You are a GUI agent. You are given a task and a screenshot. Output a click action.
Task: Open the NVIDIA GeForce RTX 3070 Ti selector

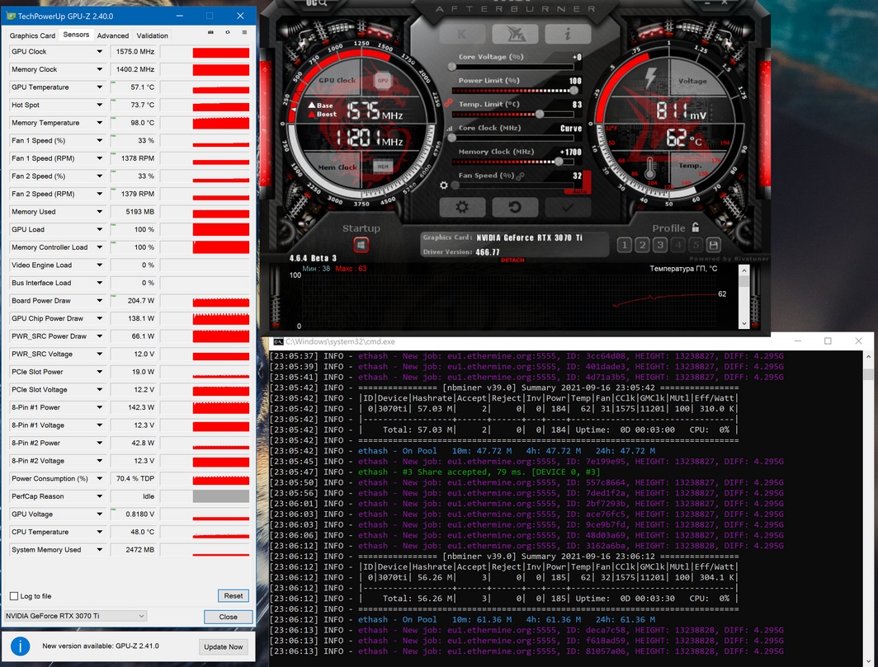coord(76,616)
